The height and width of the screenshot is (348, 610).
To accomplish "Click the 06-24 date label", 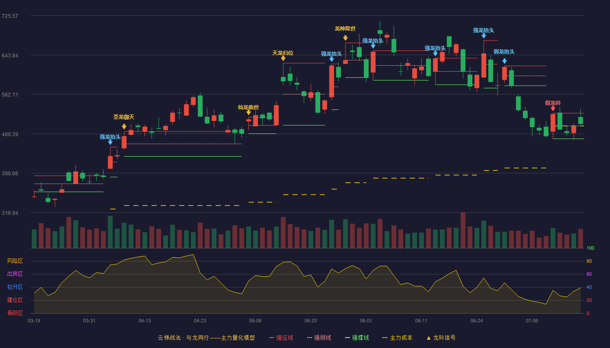I will coord(477,321).
